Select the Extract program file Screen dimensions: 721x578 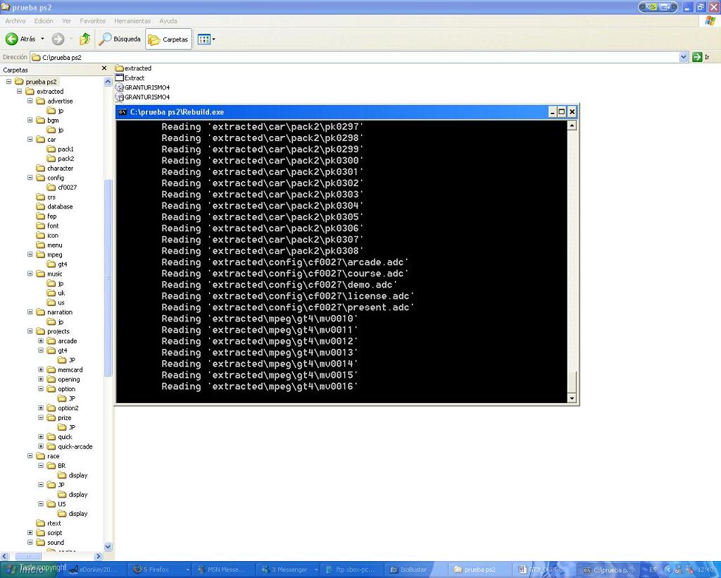click(130, 78)
